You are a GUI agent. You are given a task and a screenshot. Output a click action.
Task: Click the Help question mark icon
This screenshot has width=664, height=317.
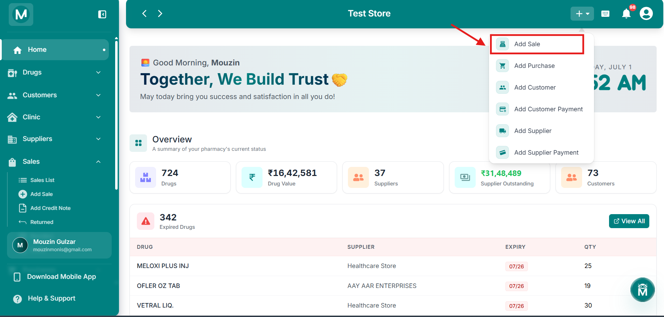pos(17,299)
